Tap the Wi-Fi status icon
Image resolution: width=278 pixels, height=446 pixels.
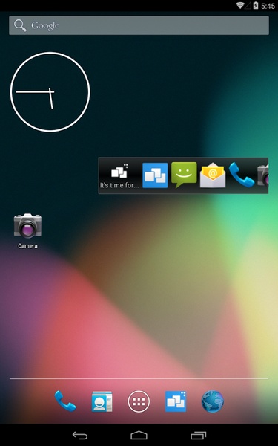click(240, 5)
